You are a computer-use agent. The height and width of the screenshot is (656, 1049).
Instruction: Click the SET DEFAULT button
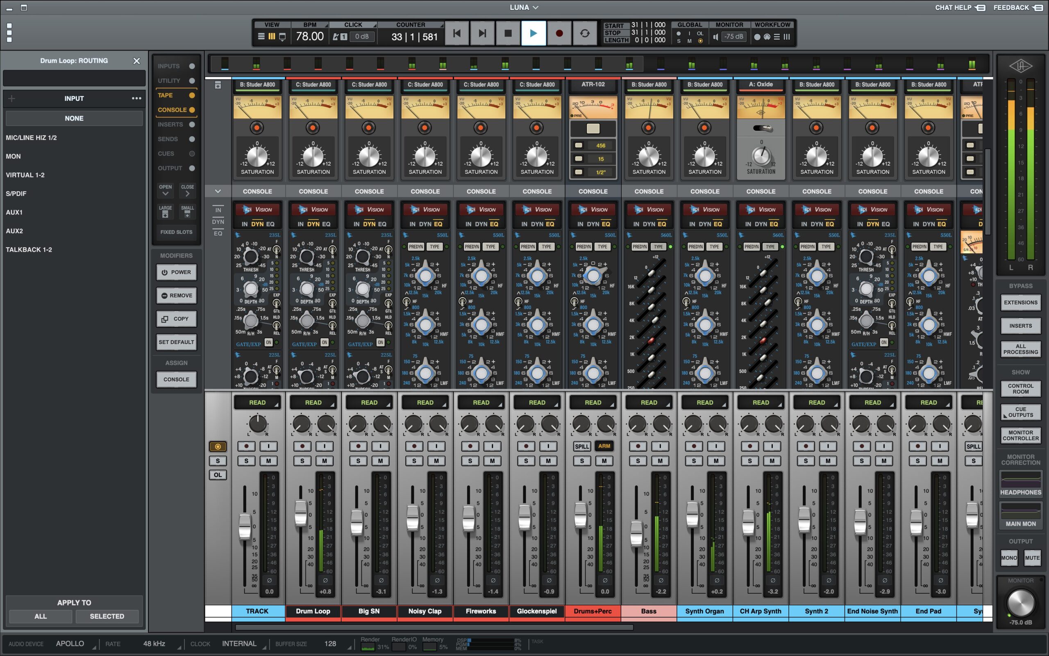point(177,342)
